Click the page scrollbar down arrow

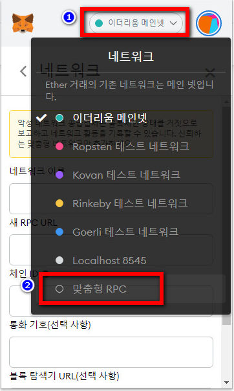(x=226, y=383)
